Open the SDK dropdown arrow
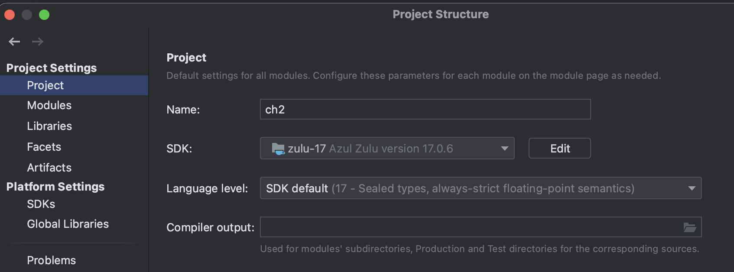The height and width of the screenshot is (272, 734). (504, 149)
